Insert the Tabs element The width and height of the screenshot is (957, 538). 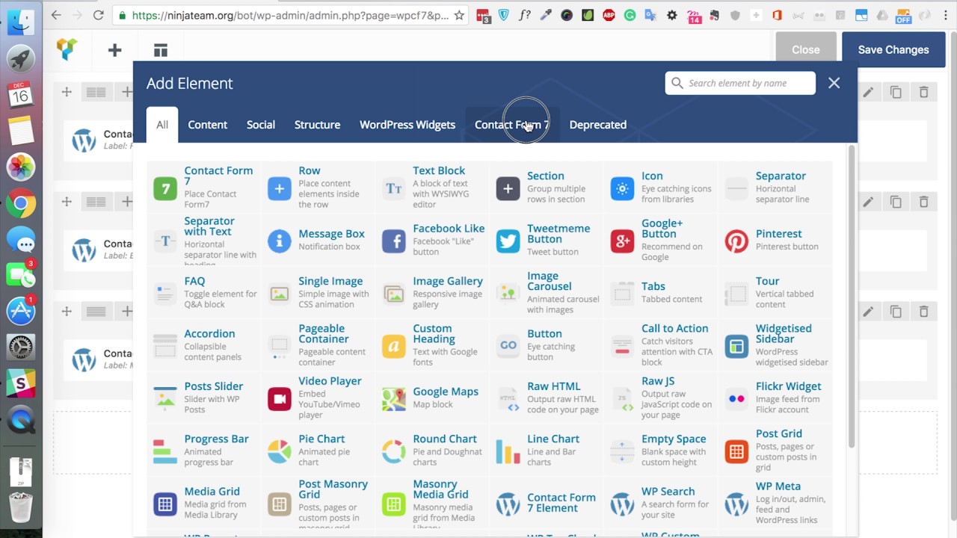(661, 293)
